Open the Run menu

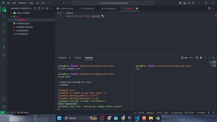point(43,3)
